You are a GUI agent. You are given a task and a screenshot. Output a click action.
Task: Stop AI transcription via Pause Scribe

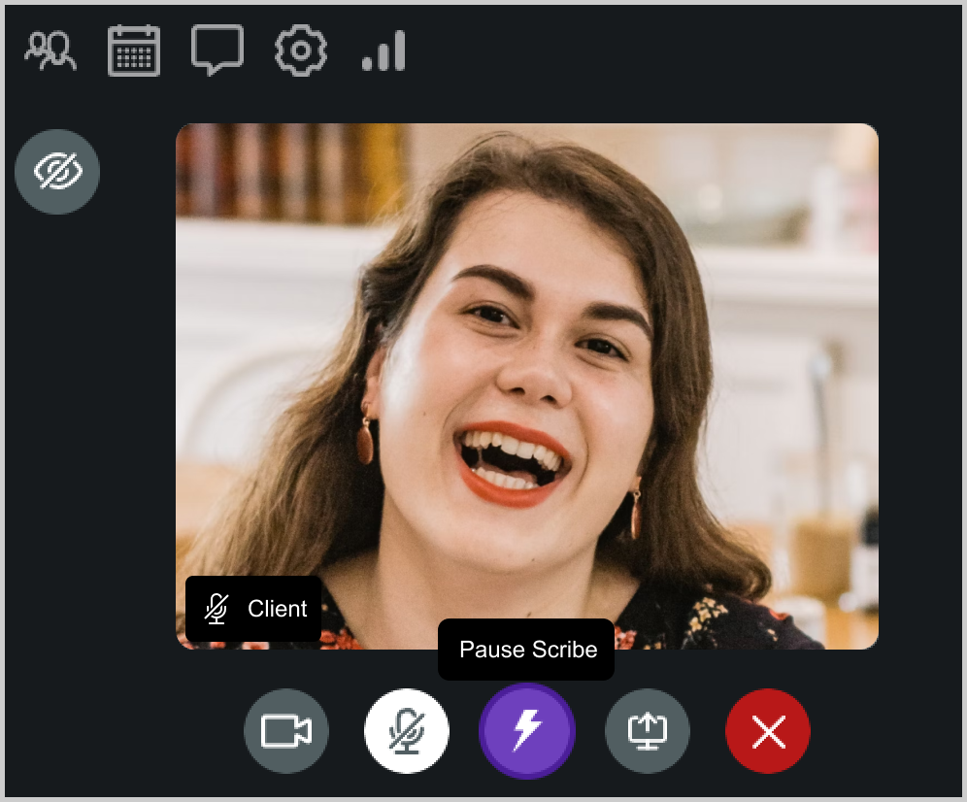(526, 649)
